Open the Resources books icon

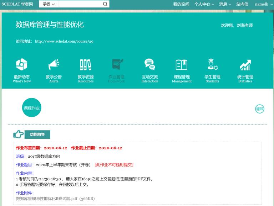point(86,65)
